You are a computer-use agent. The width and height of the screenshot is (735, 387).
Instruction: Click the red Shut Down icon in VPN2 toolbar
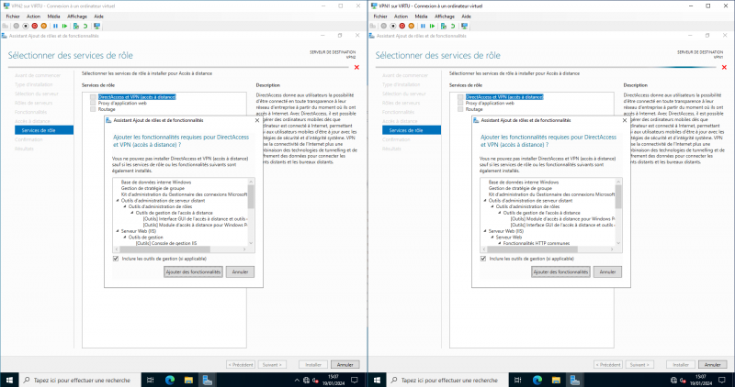tap(35, 27)
